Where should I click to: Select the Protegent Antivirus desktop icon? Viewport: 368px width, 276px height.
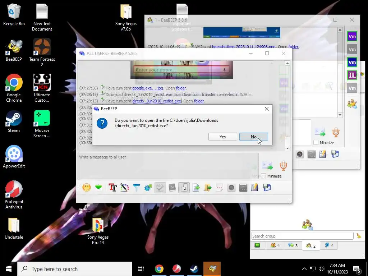click(x=14, y=195)
